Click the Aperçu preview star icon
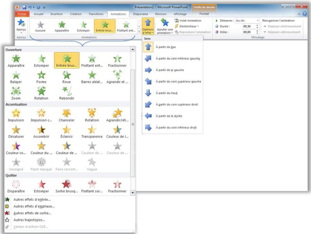The width and height of the screenshot is (311, 234). [x=21, y=23]
